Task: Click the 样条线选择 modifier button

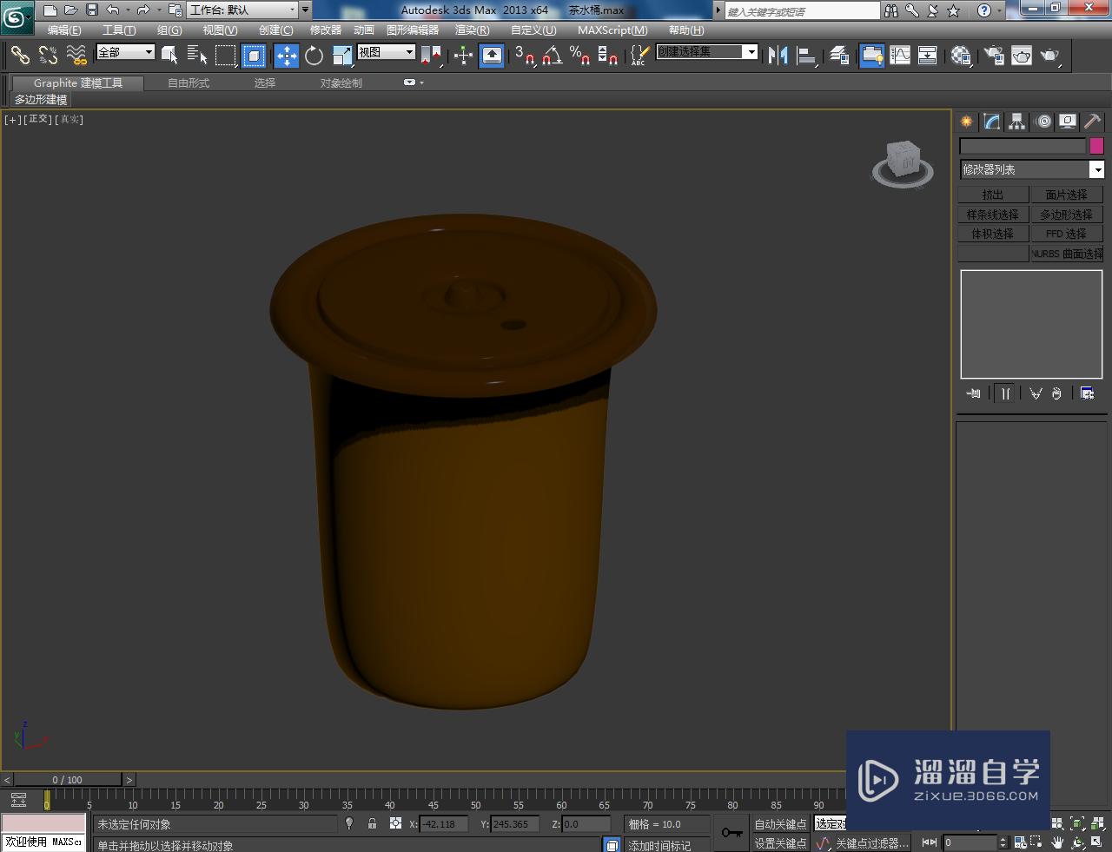Action: tap(993, 215)
